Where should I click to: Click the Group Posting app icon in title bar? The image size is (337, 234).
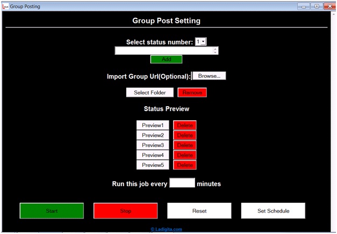(5, 6)
